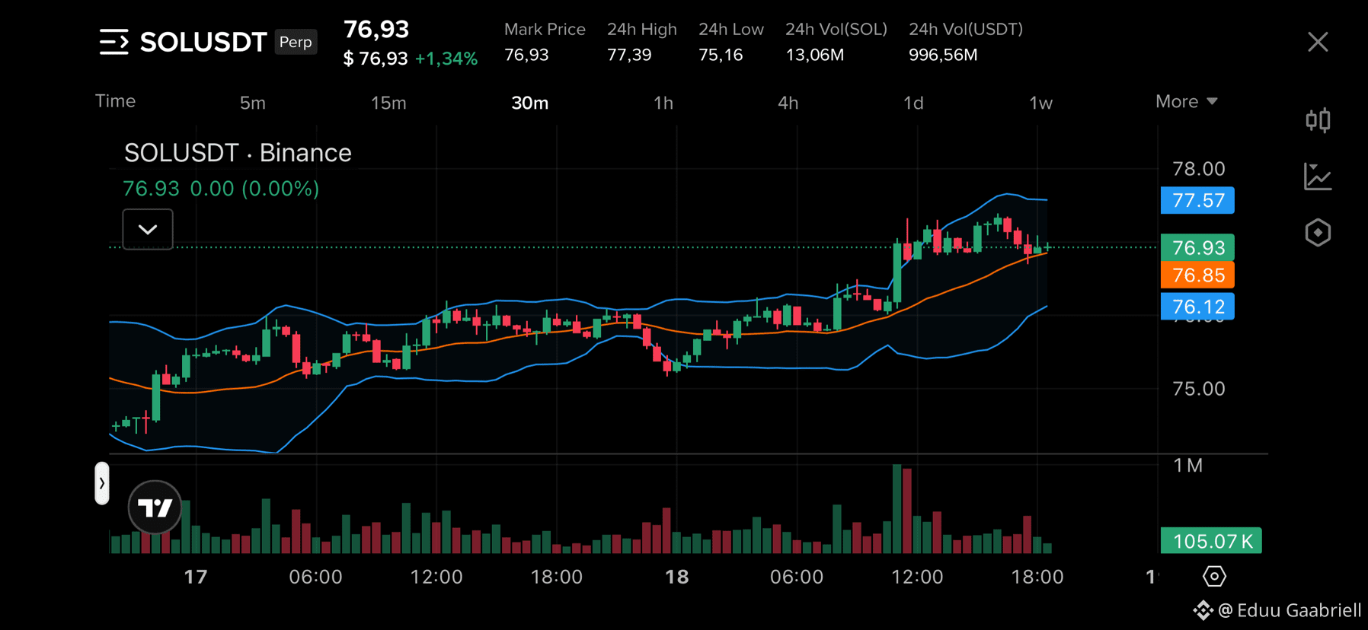The height and width of the screenshot is (630, 1368).
Task: Click the lower band 76.12 price label
Action: (x=1197, y=307)
